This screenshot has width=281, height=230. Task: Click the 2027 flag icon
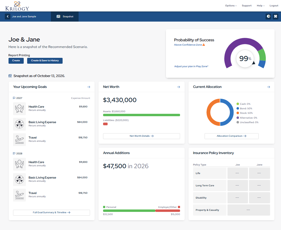coord(14,98)
